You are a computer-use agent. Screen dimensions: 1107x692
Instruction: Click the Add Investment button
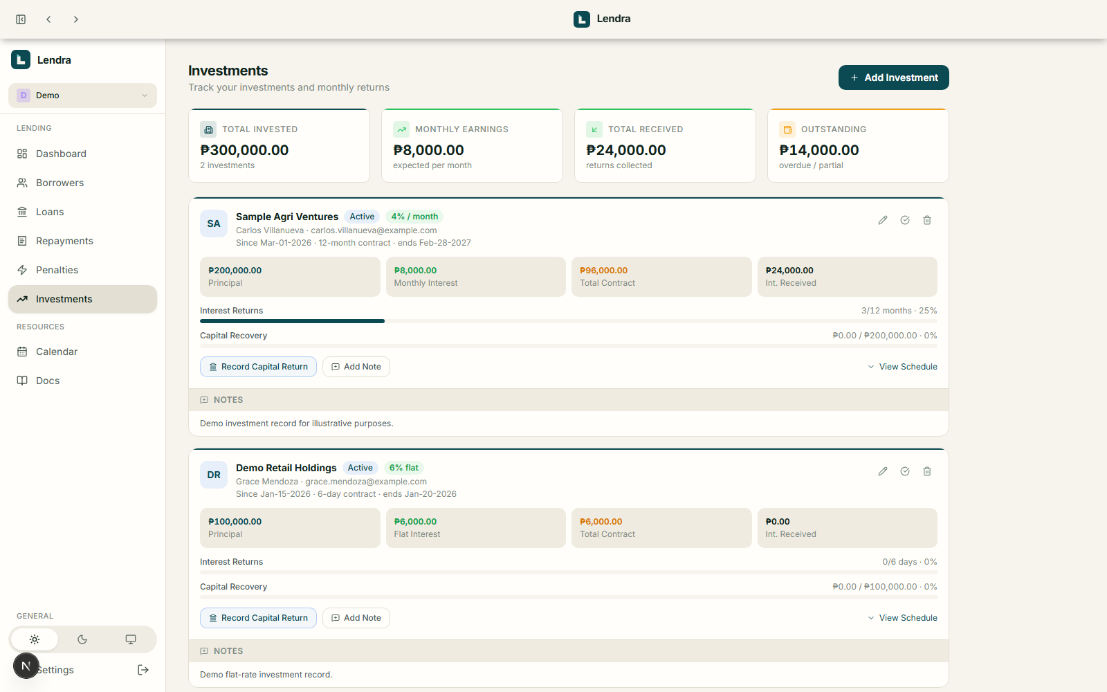pyautogui.click(x=893, y=78)
